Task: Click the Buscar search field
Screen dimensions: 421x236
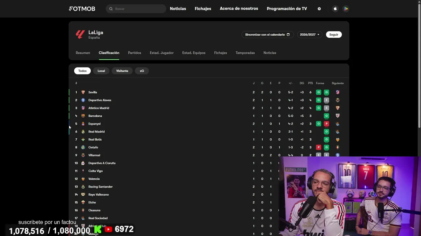Action: tap(136, 9)
